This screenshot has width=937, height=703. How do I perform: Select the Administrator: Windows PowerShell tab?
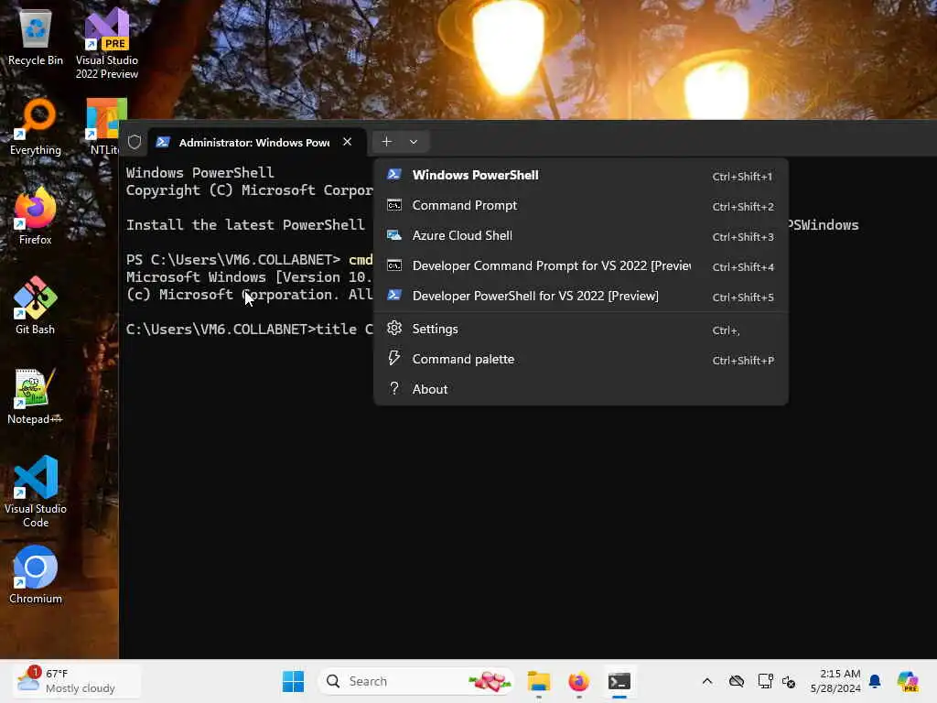[257, 142]
